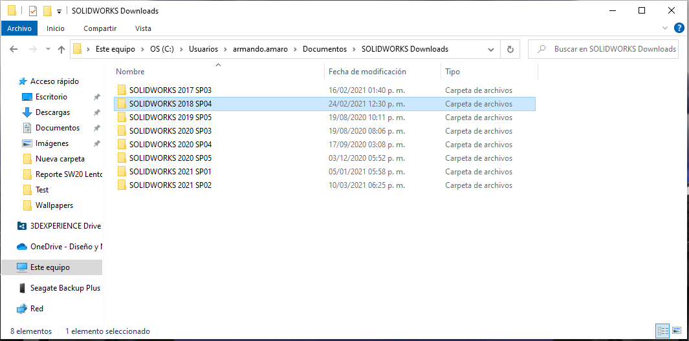Open the recent locations dropdown arrow
This screenshot has height=341, width=689.
48,49
